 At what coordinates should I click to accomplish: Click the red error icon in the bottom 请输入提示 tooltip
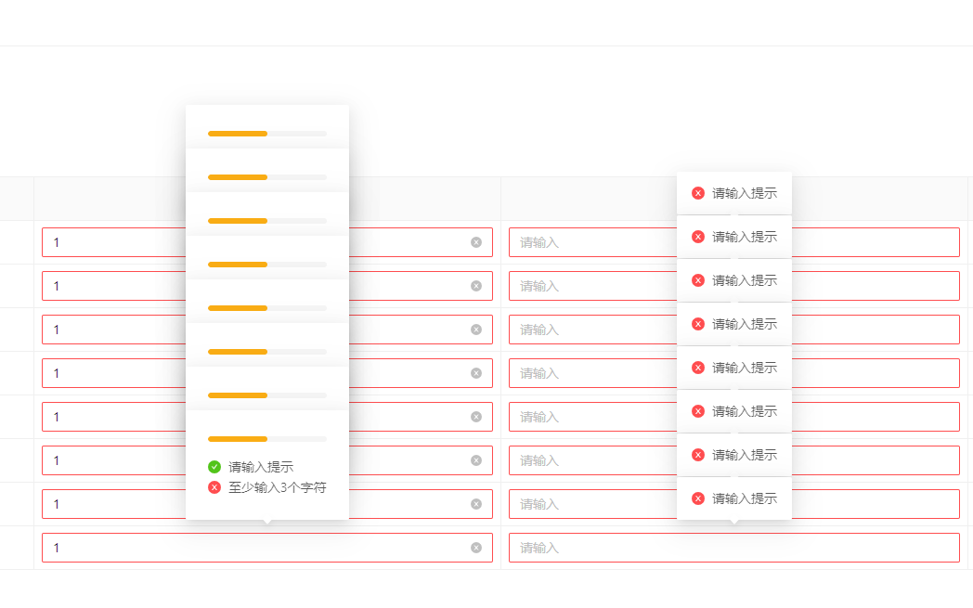coord(698,498)
